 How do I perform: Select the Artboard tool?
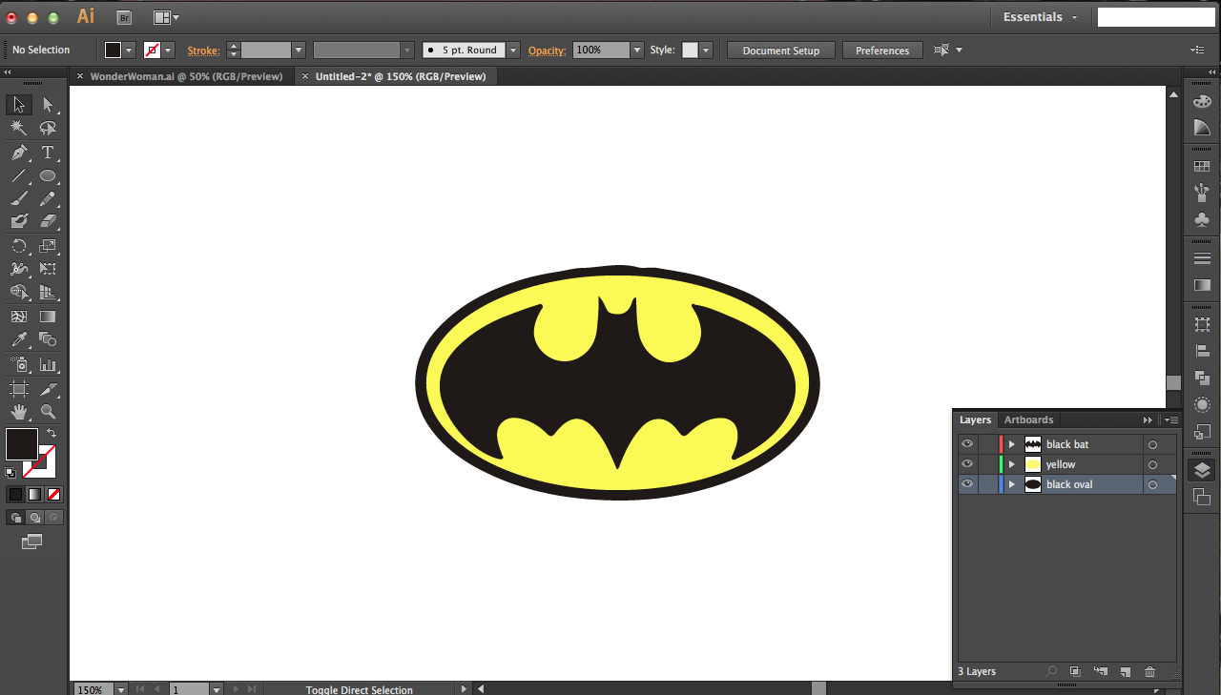tap(19, 389)
